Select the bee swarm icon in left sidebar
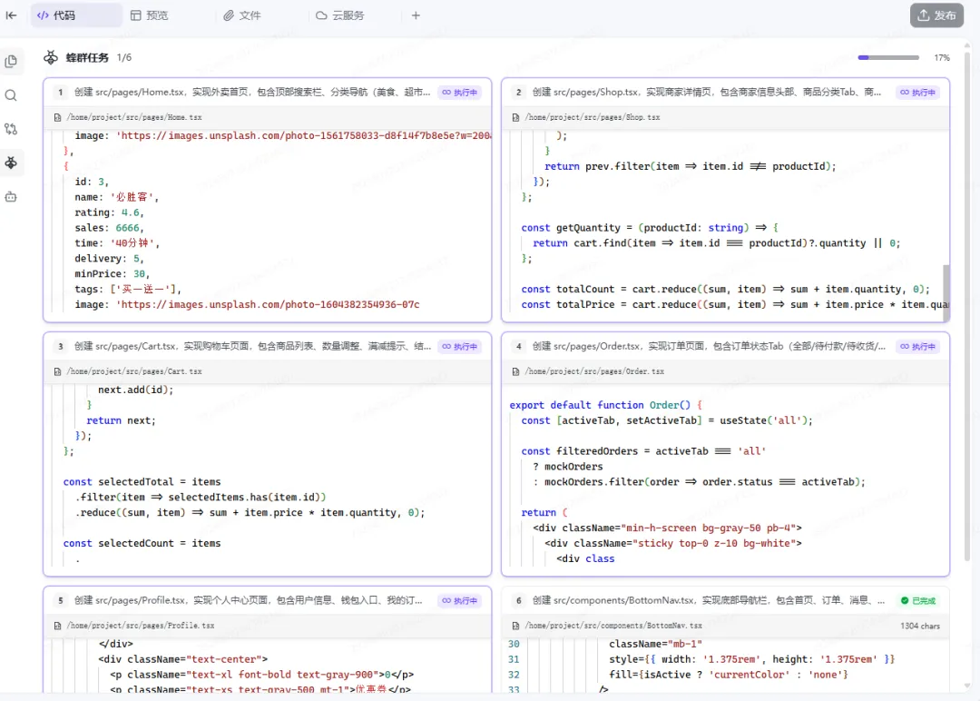The width and height of the screenshot is (980, 701). pyautogui.click(x=11, y=163)
